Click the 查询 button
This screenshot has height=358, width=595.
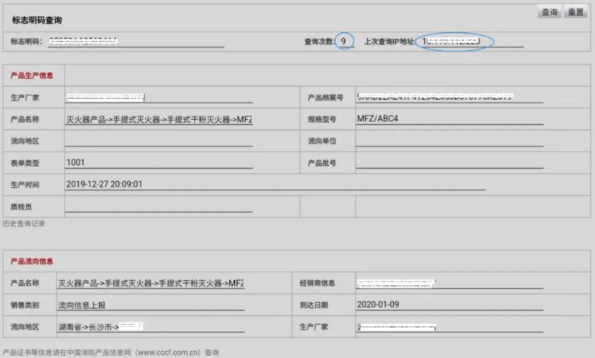coord(550,12)
